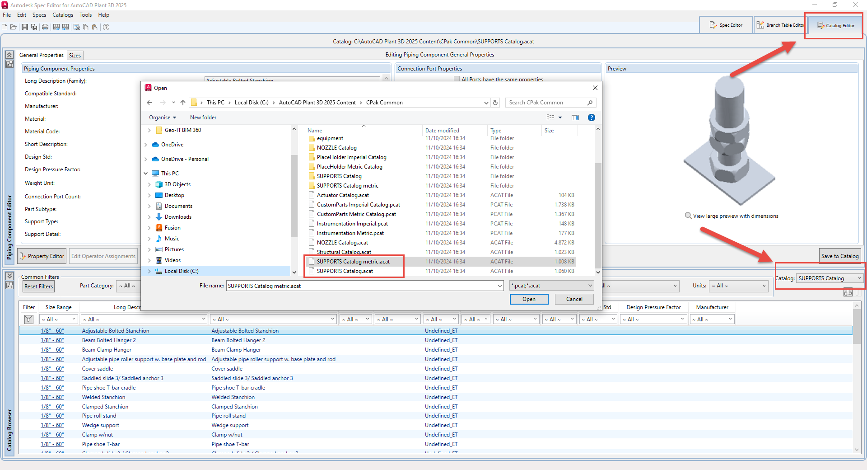Click the Cut rows toolbar icon
Image resolution: width=867 pixels, height=470 pixels.
pos(76,27)
